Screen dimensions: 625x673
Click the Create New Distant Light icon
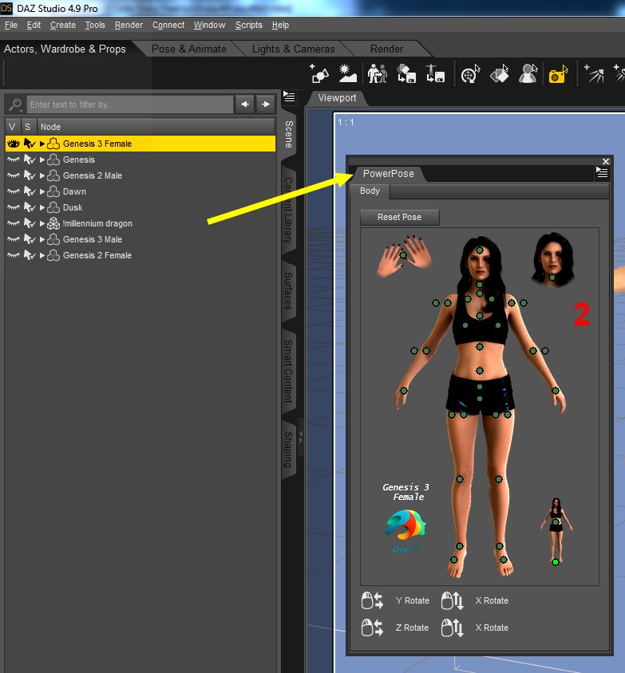coord(593,73)
